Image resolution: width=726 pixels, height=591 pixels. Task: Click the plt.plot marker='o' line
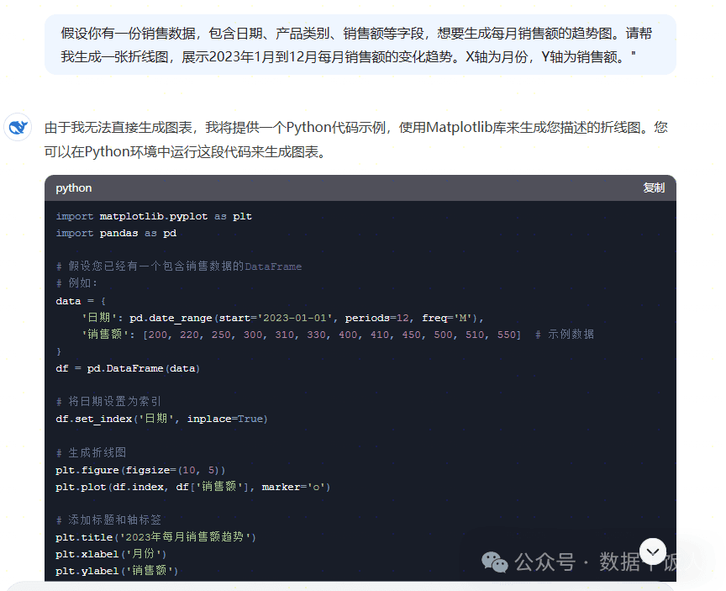tap(192, 487)
